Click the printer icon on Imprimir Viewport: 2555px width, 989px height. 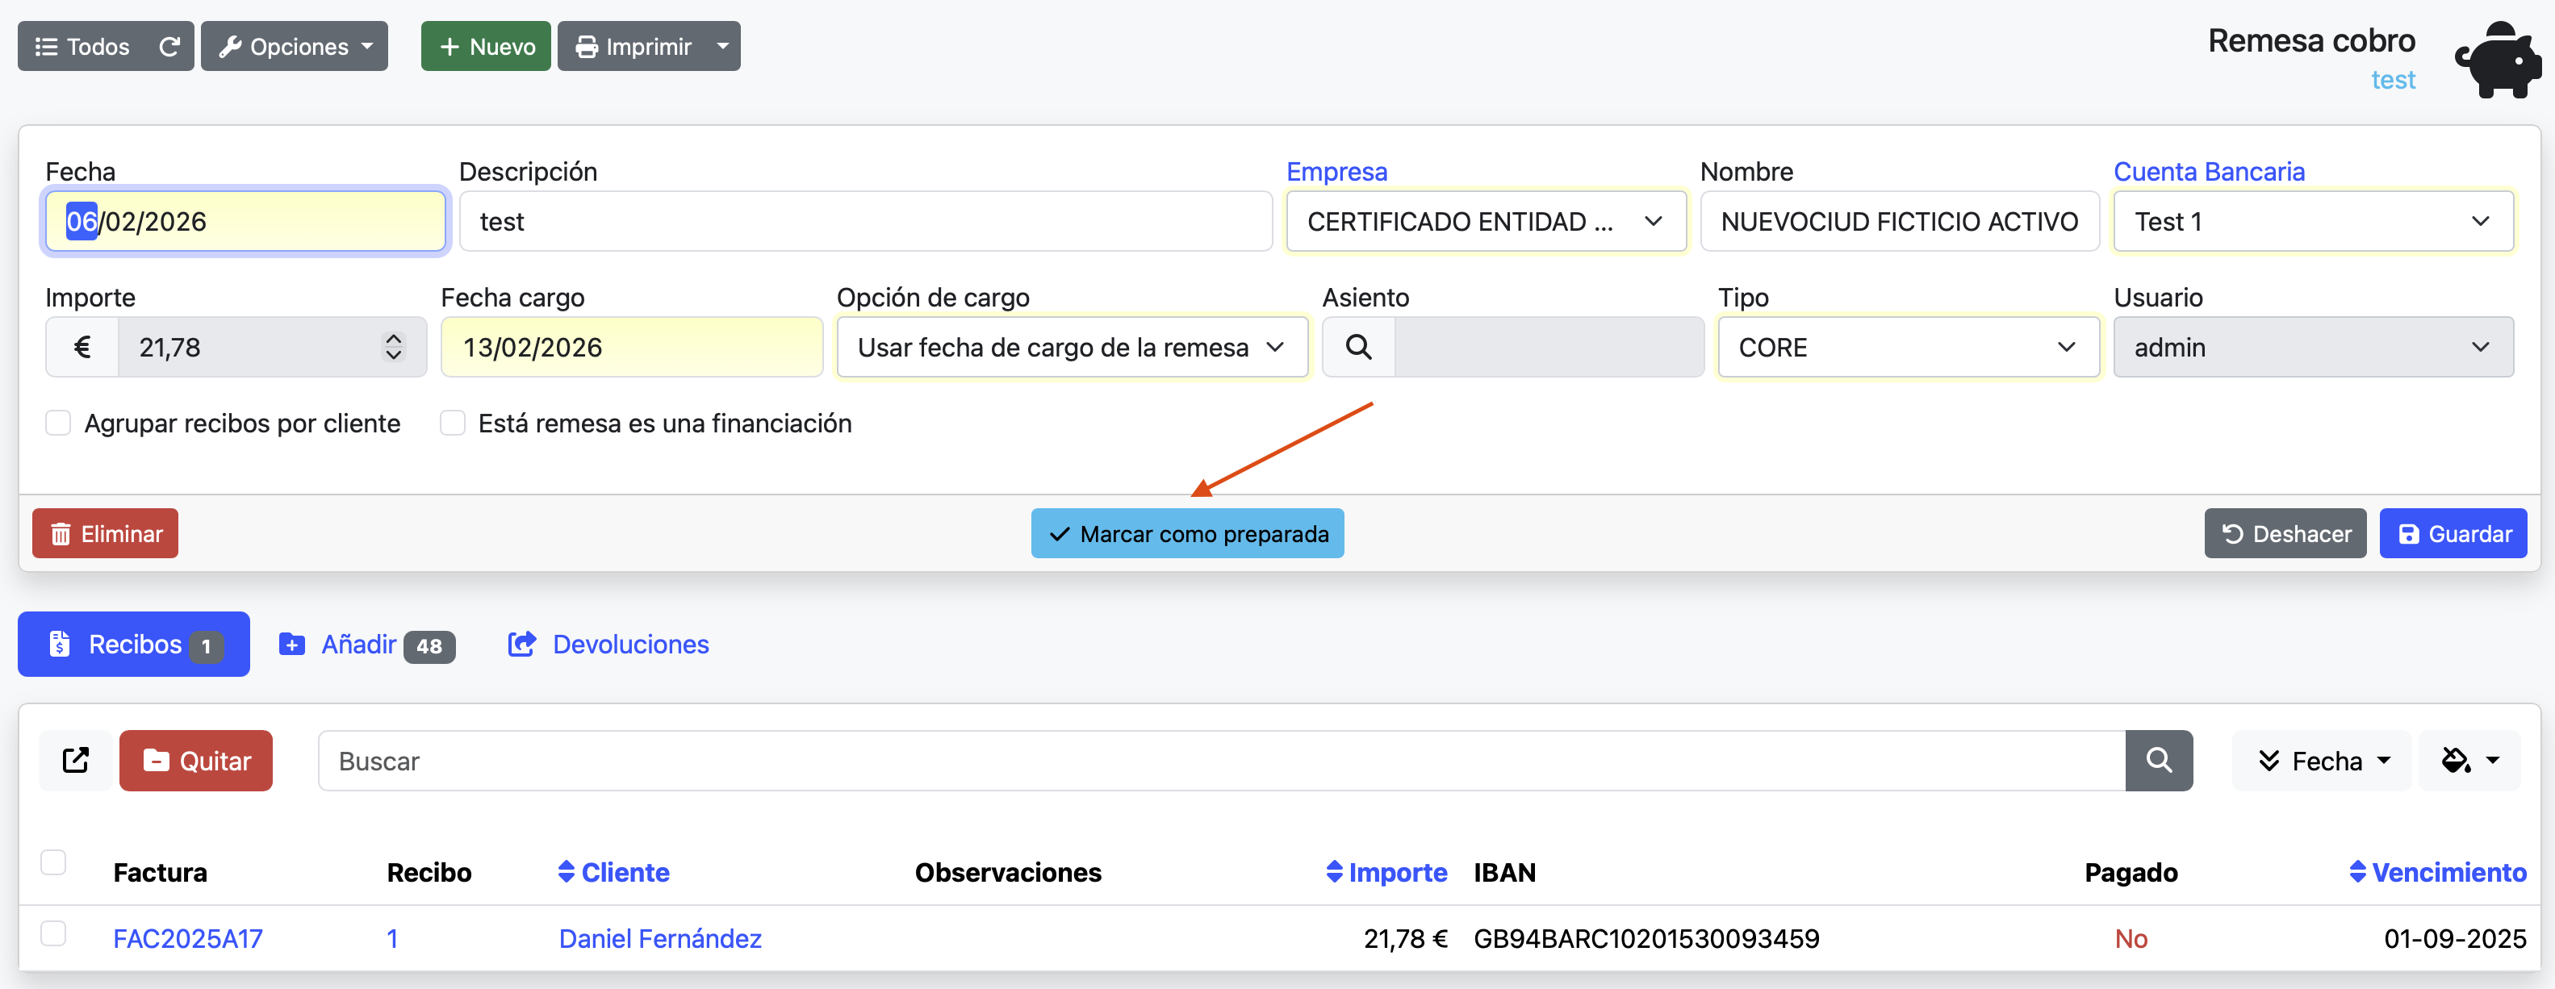(x=588, y=46)
